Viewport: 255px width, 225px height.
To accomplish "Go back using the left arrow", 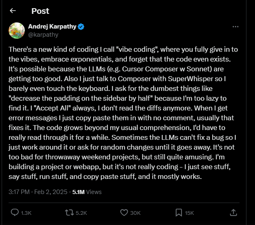I will 13,11.
